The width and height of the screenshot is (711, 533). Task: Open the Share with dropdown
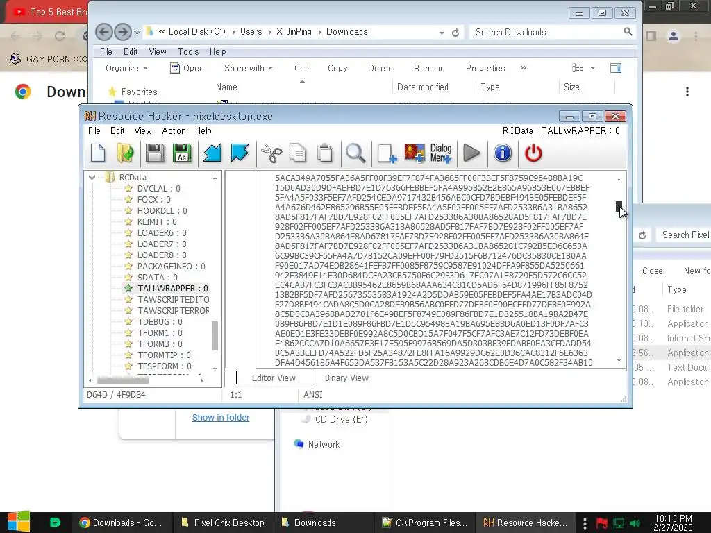pos(249,69)
